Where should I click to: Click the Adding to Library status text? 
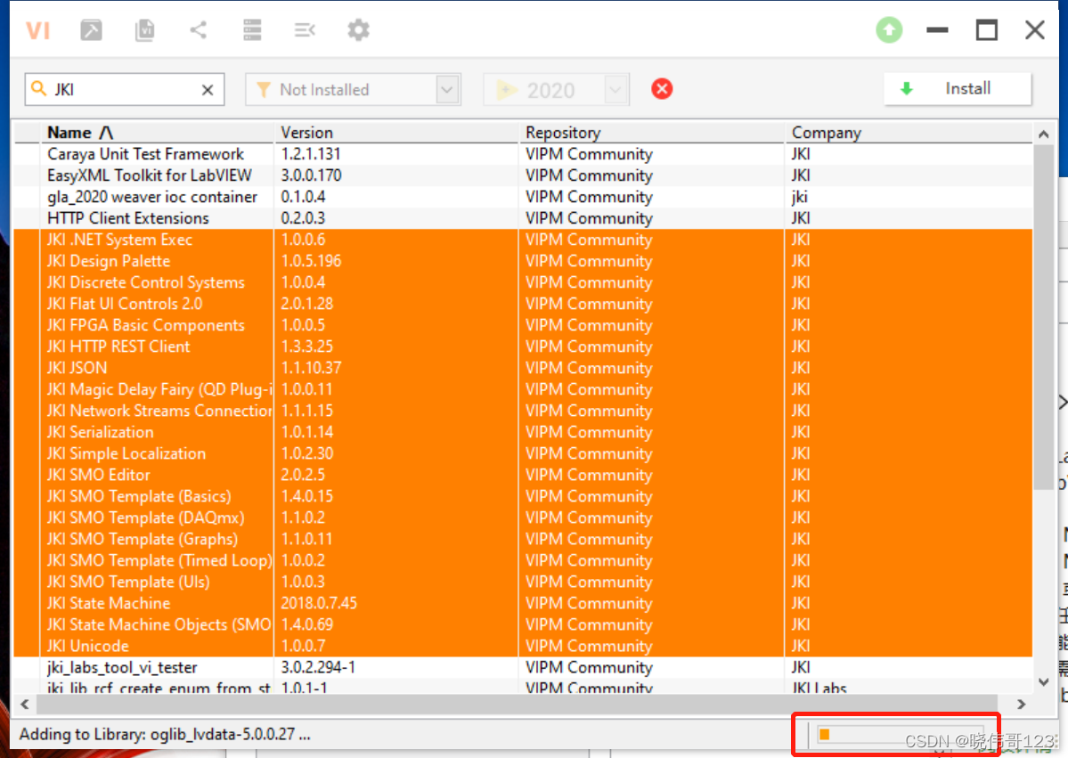pos(165,734)
